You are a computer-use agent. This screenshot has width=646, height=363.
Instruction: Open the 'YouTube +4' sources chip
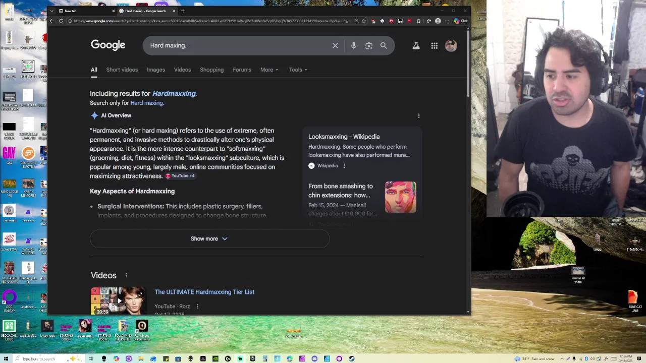(180, 175)
